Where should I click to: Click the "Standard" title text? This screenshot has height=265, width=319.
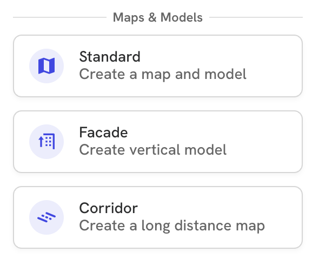pyautogui.click(x=110, y=57)
